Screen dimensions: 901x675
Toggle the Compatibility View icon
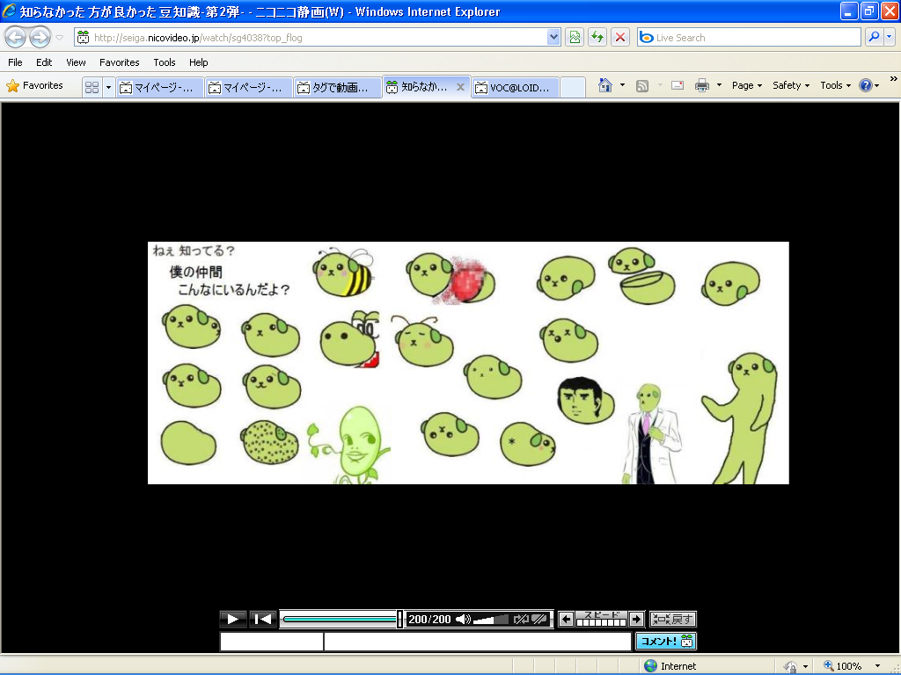[x=574, y=38]
